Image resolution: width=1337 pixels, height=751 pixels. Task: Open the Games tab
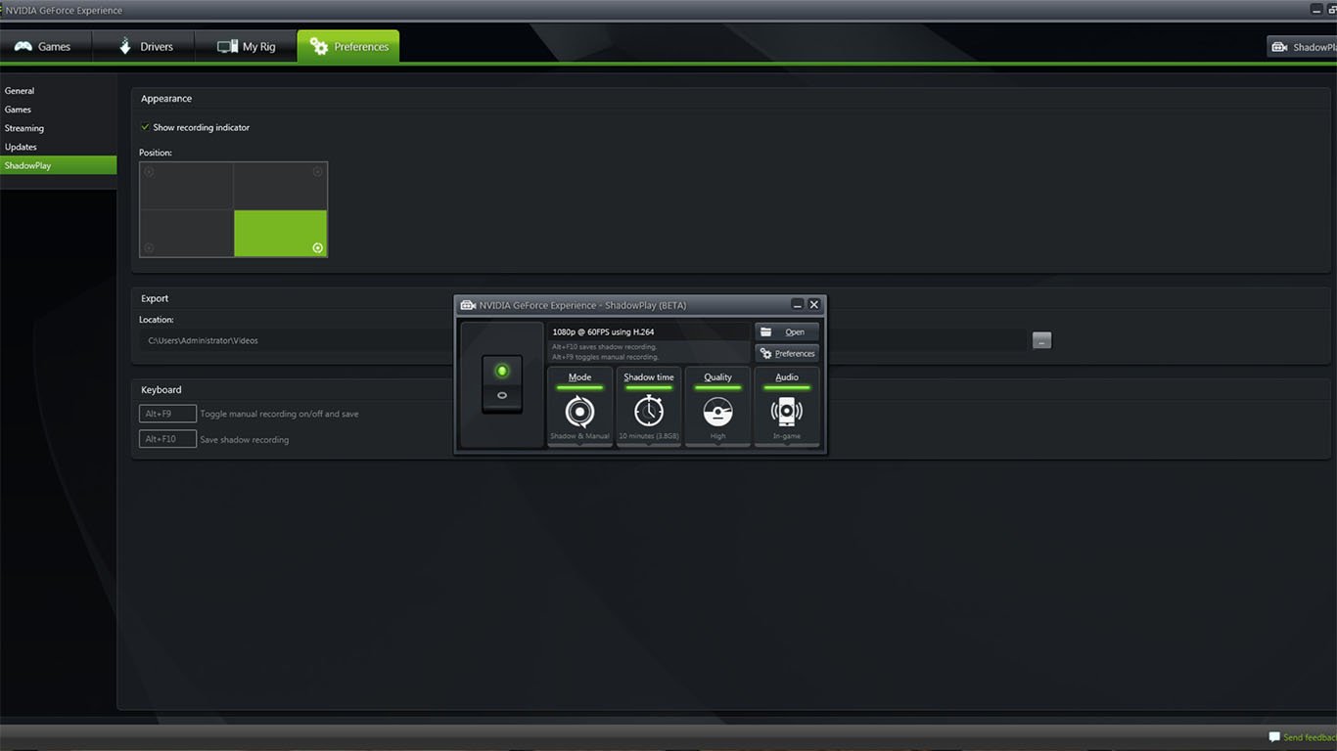click(45, 46)
